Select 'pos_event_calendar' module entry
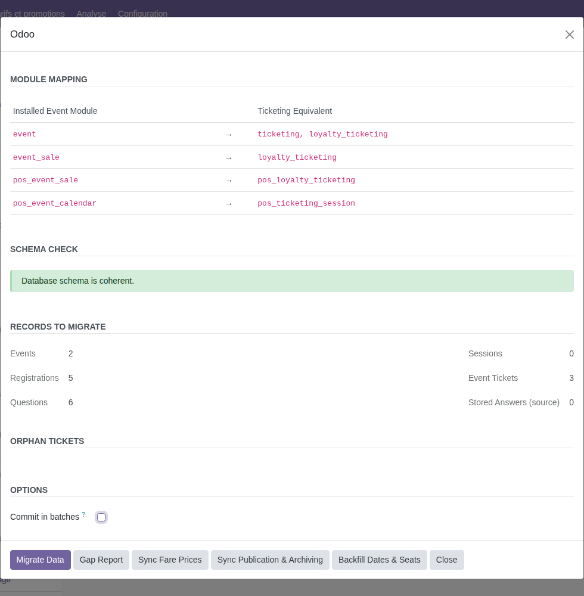 (x=55, y=203)
